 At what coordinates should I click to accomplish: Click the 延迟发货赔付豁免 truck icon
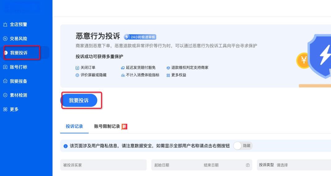tap(123, 68)
